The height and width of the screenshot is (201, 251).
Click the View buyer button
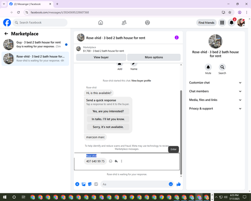[101, 57]
